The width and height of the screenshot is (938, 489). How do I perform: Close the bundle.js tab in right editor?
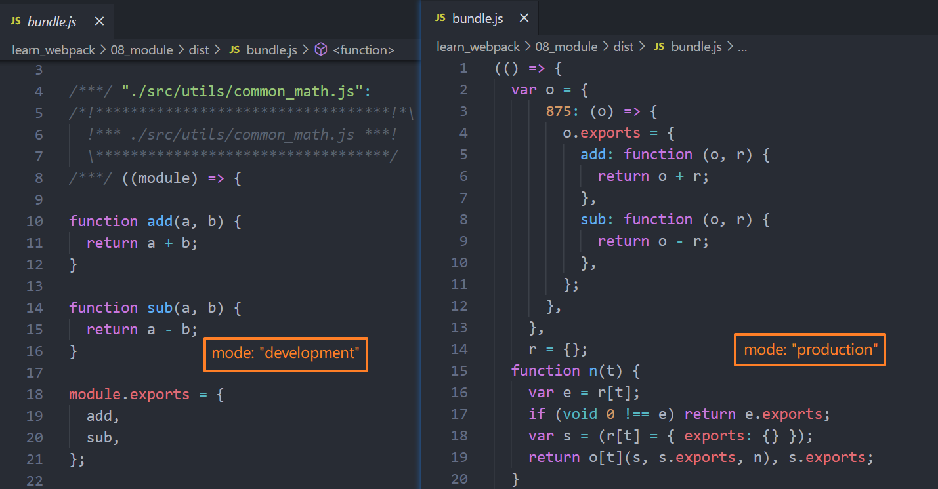[x=524, y=18]
